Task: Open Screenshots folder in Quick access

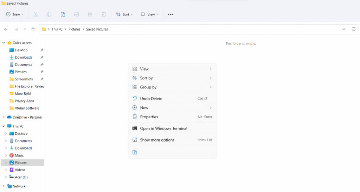Action: point(24,79)
